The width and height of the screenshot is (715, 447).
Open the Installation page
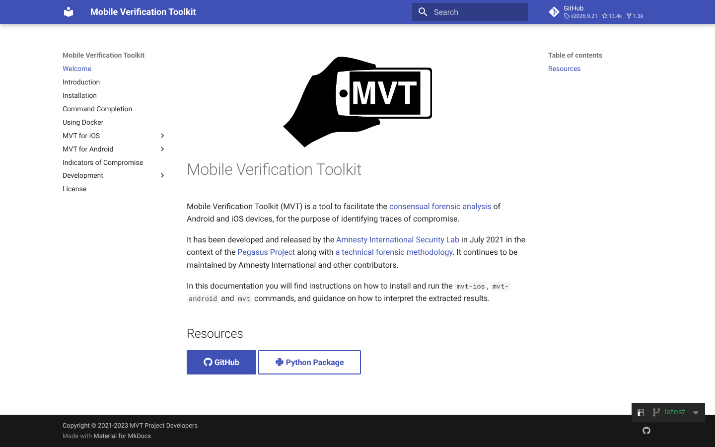coord(79,95)
